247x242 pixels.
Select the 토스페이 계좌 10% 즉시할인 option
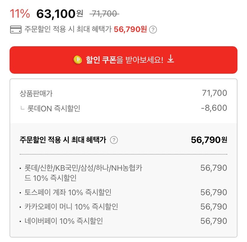pos(123,192)
